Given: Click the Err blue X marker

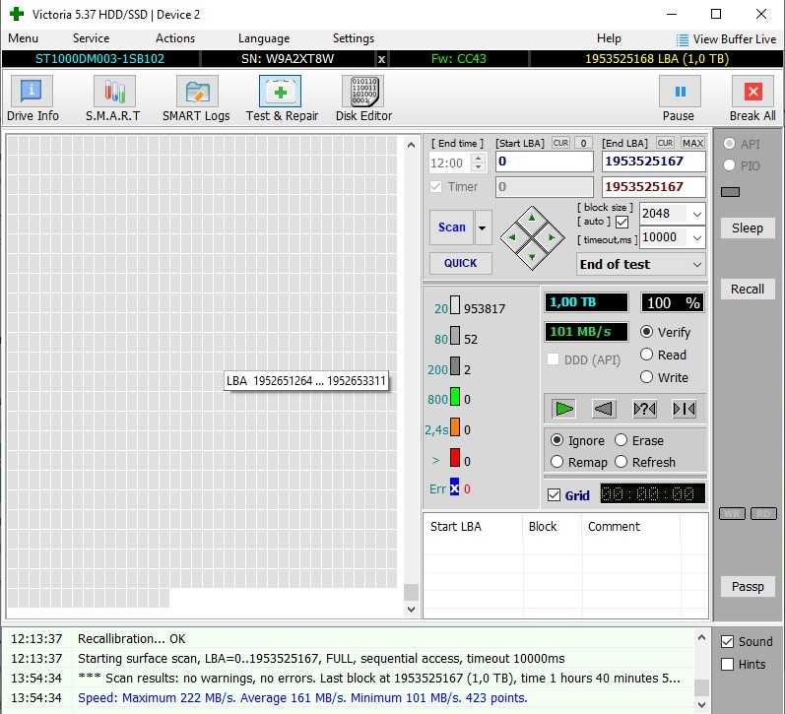Looking at the screenshot, I should pyautogui.click(x=454, y=488).
